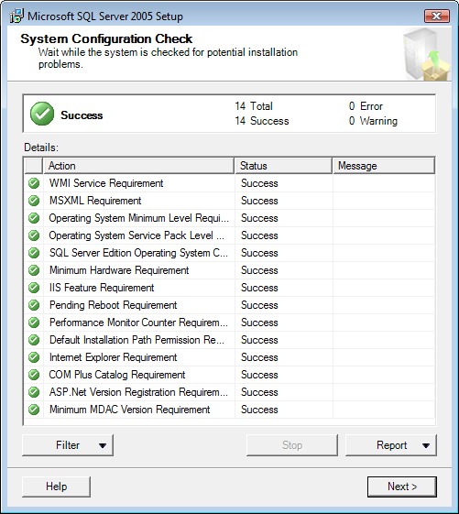Open the Report dropdown button

pyautogui.click(x=391, y=445)
